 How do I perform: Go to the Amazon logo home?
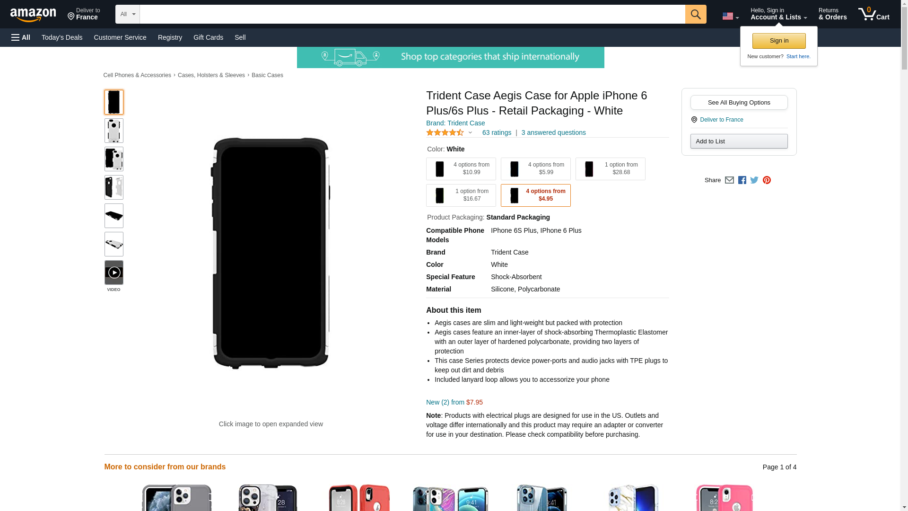[x=33, y=15]
